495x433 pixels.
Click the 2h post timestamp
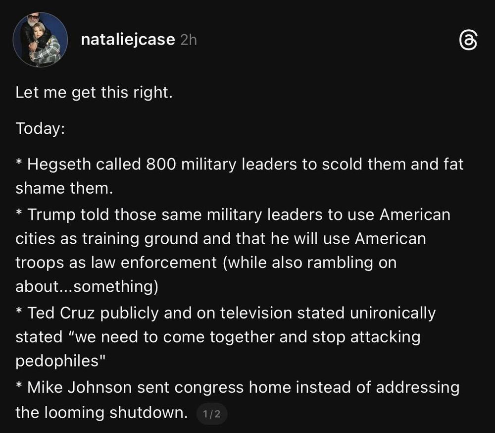point(188,40)
